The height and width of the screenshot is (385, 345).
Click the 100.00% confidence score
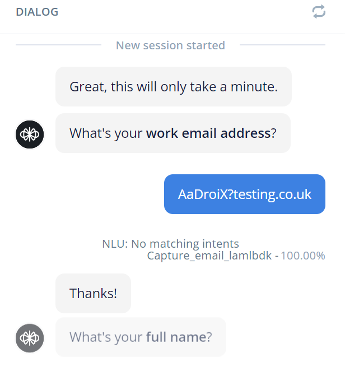coord(303,256)
